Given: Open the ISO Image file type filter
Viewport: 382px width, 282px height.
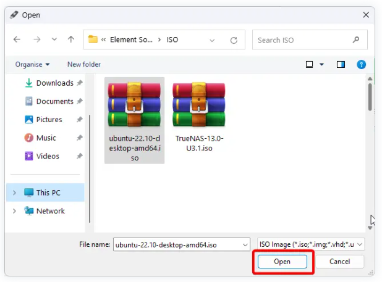Looking at the screenshot, I should [311, 244].
